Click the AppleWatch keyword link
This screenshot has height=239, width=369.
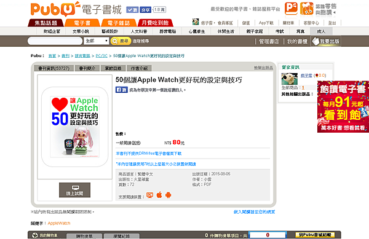(59, 223)
